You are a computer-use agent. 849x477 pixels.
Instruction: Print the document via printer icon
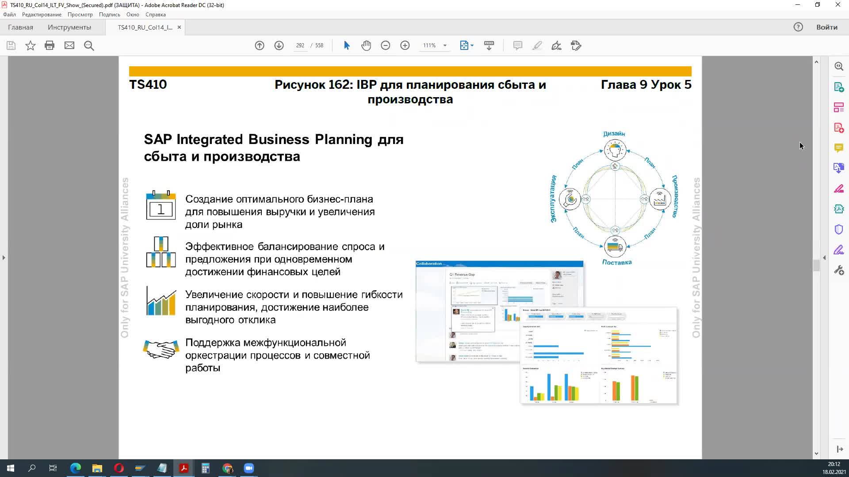pos(50,45)
